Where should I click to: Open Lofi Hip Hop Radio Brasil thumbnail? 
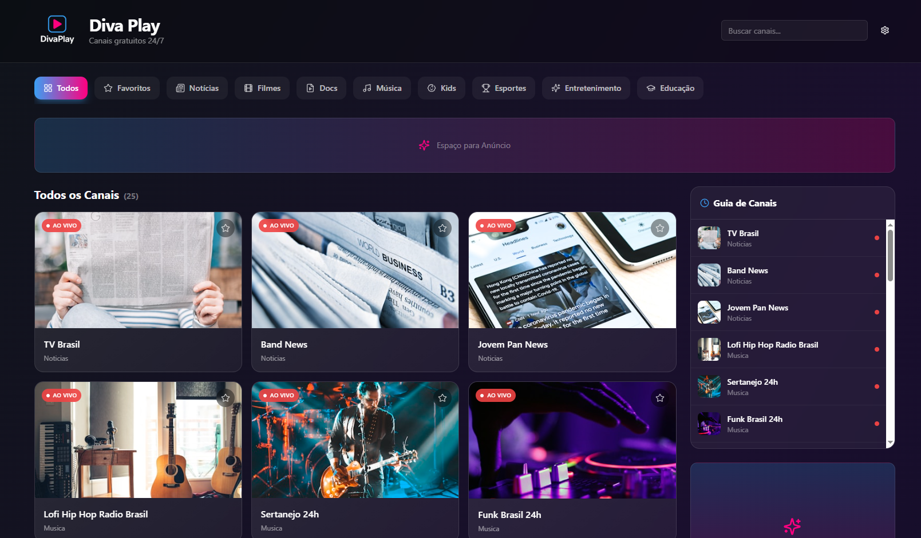click(139, 440)
